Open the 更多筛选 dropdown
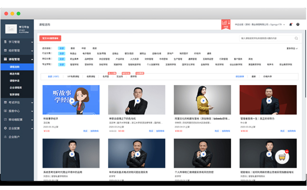The height and width of the screenshot is (190, 307). pyautogui.click(x=292, y=48)
